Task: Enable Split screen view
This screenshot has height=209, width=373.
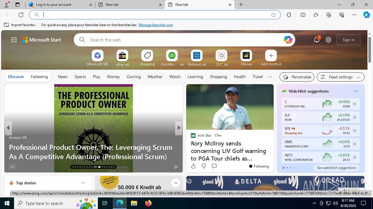Action: click(x=303, y=15)
